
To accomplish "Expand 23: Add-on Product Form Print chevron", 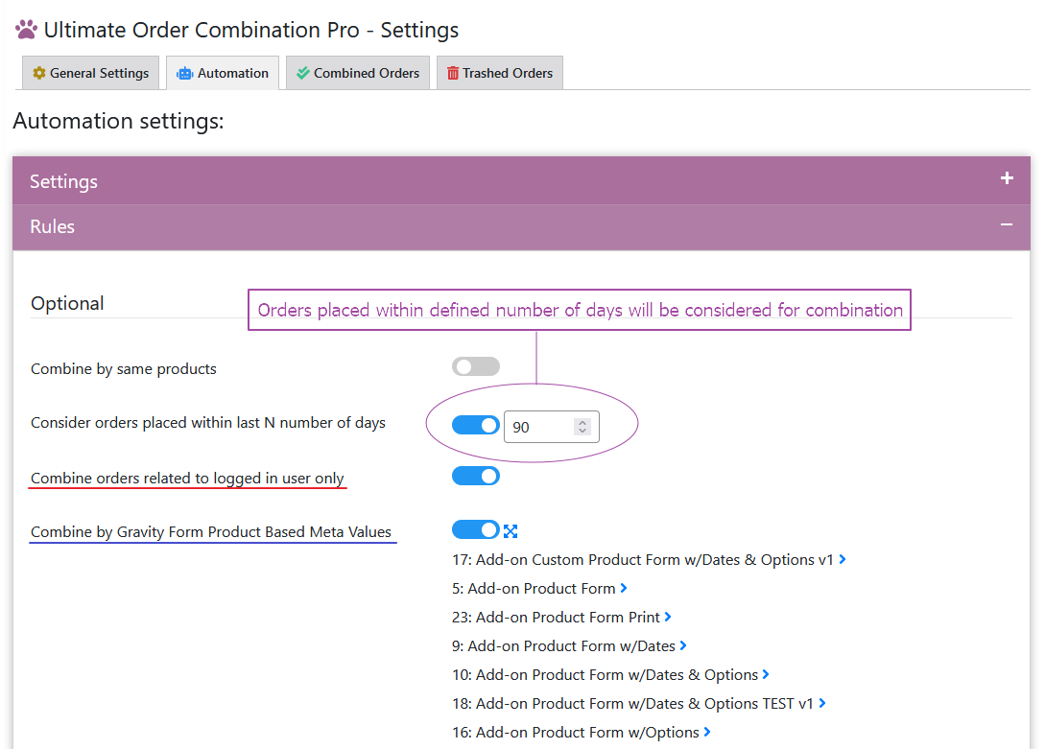I will [667, 618].
